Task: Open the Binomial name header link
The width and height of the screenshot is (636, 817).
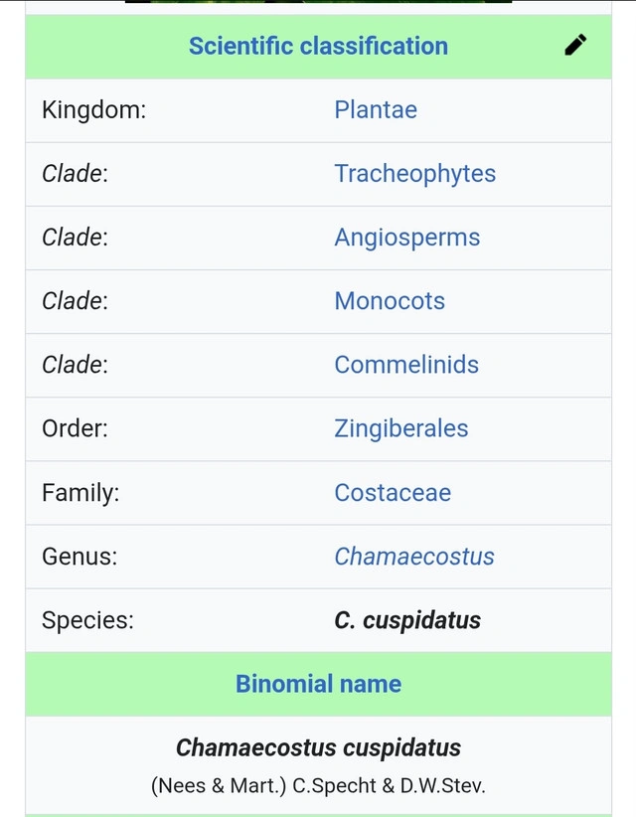Action: point(318,684)
